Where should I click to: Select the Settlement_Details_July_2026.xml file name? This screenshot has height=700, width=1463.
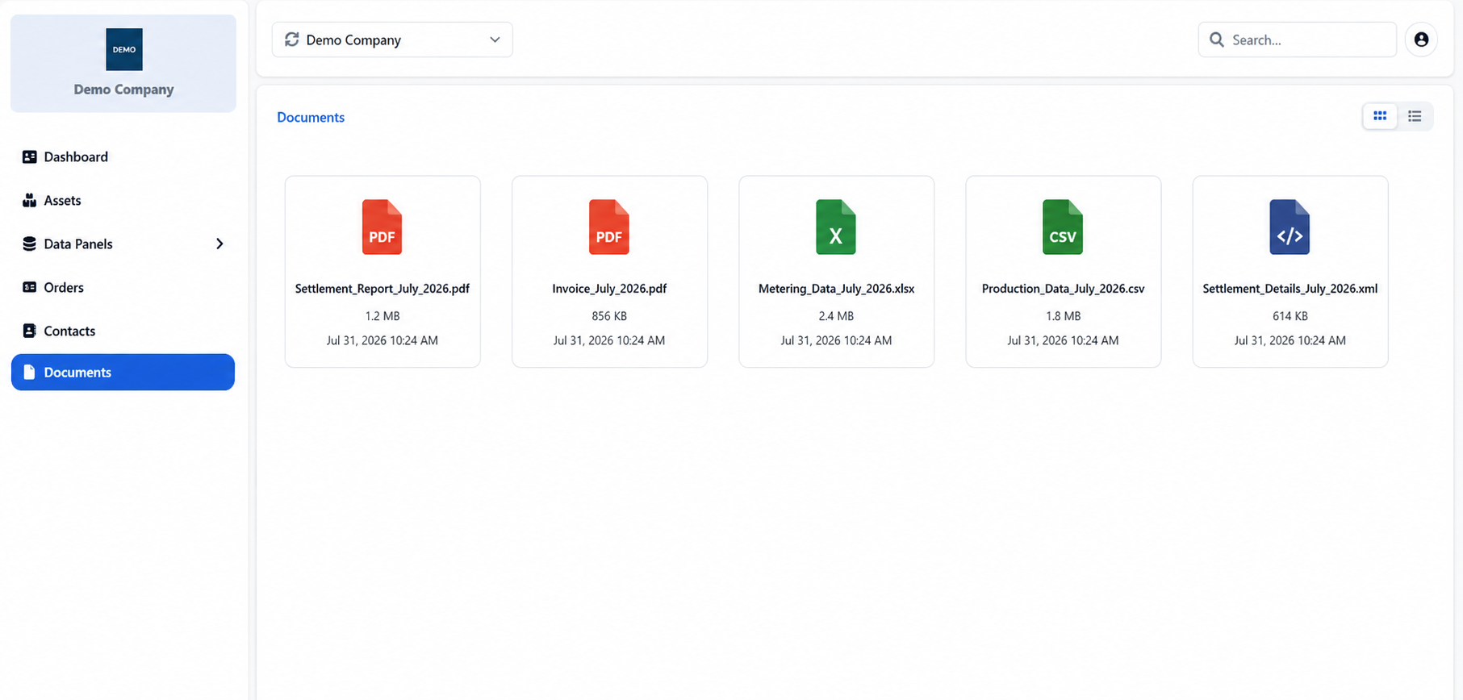tap(1290, 289)
